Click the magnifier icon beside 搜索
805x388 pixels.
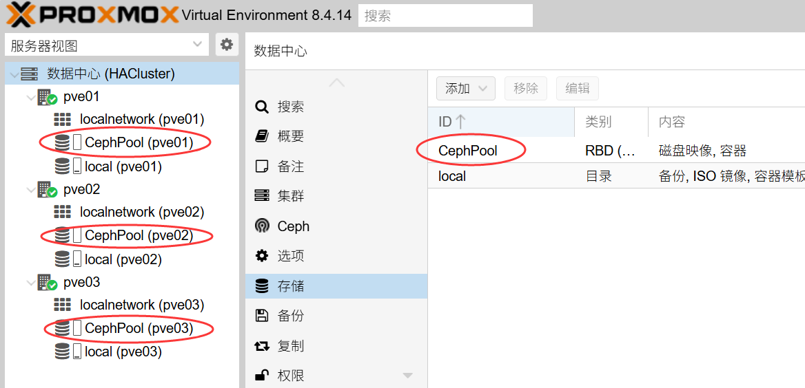click(x=262, y=107)
